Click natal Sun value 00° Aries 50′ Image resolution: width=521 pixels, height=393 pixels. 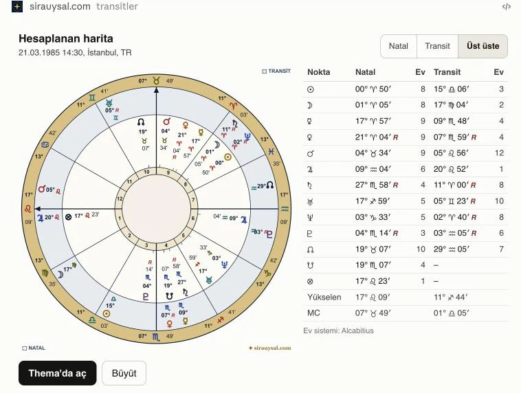[373, 89]
